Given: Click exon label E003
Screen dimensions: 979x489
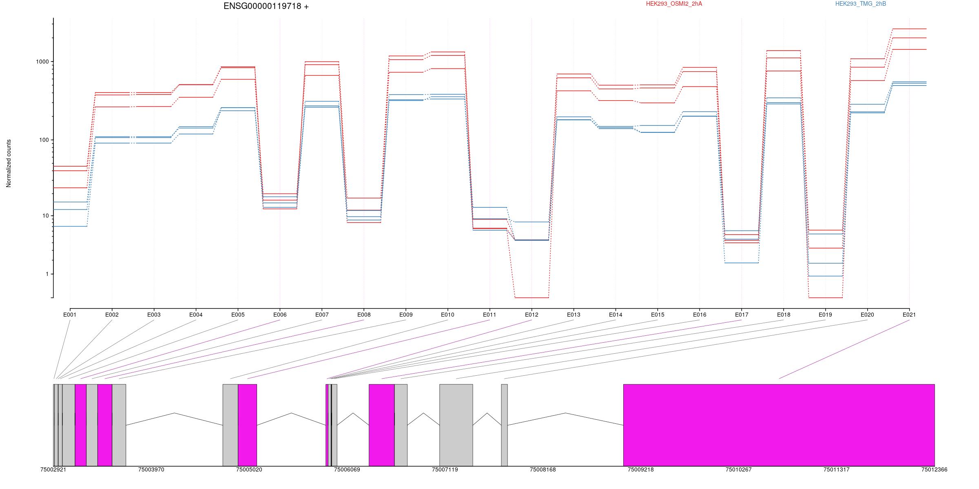Looking at the screenshot, I should (154, 315).
